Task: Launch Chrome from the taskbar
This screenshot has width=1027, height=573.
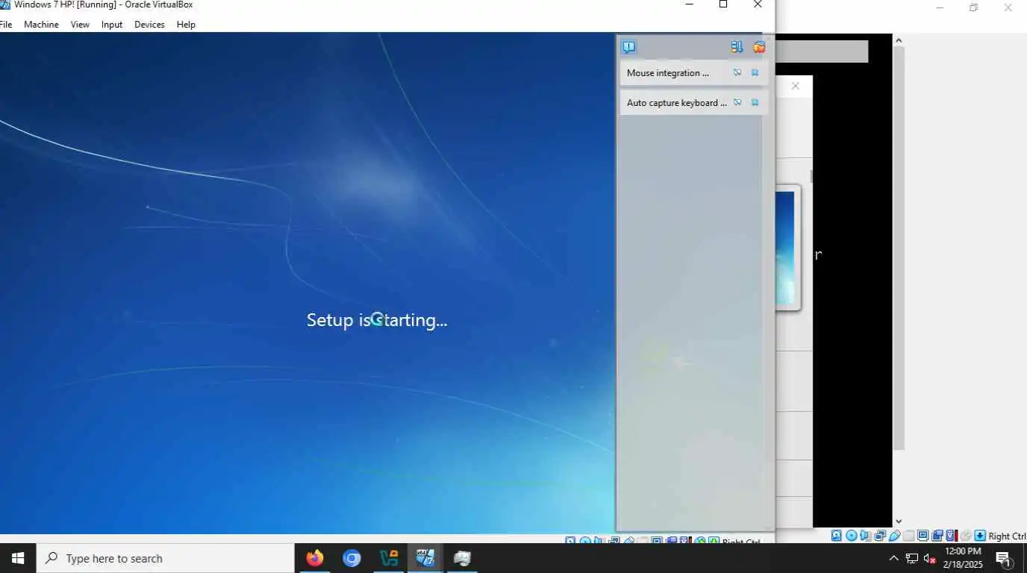Action: pyautogui.click(x=352, y=558)
